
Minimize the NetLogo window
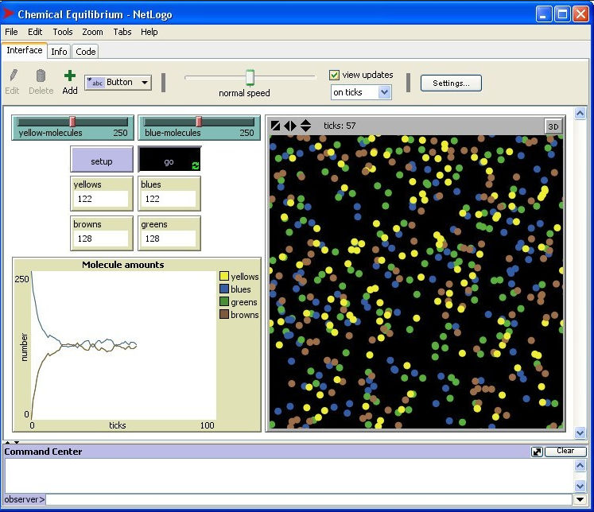[x=544, y=14]
